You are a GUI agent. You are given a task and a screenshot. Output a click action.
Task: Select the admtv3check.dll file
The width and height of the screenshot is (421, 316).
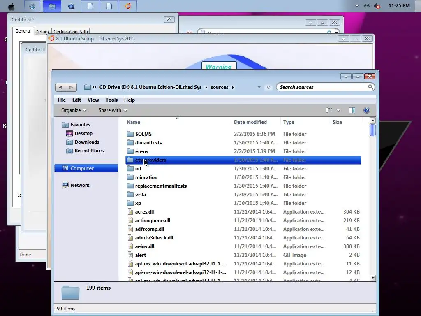click(x=243, y=238)
